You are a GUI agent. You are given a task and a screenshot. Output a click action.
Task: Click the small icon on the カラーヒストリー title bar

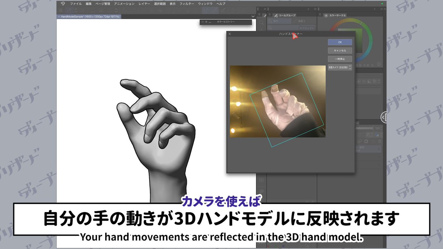tap(203, 22)
